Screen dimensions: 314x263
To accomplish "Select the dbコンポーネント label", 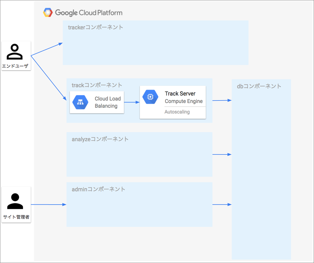I will [x=259, y=86].
